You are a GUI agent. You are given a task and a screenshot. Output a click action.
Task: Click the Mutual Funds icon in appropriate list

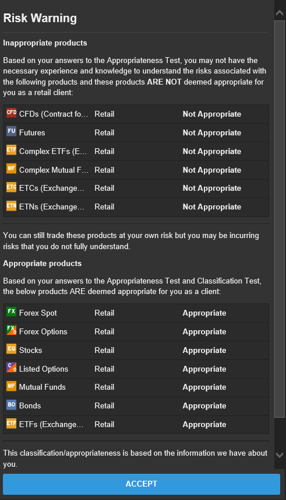12,386
